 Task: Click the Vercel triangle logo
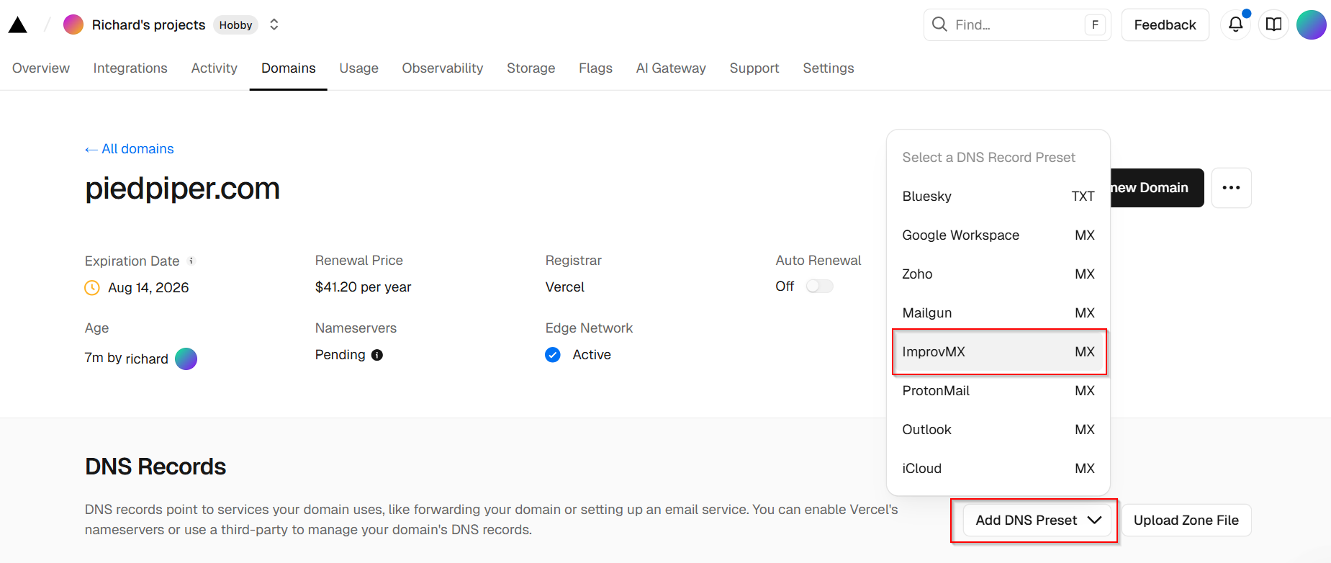[x=18, y=25]
